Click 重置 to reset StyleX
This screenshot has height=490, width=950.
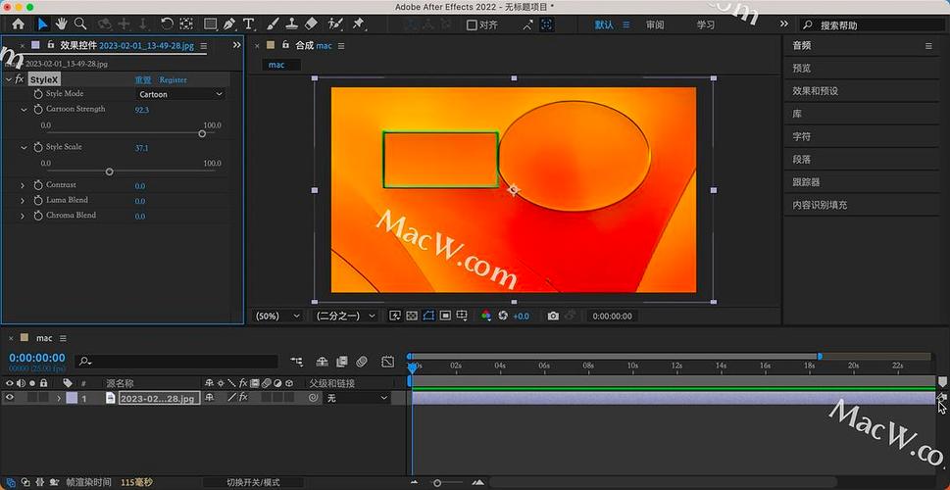(143, 80)
